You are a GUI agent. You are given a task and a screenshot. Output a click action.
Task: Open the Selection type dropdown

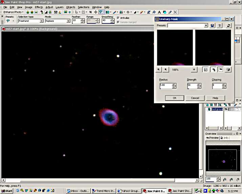42,21
